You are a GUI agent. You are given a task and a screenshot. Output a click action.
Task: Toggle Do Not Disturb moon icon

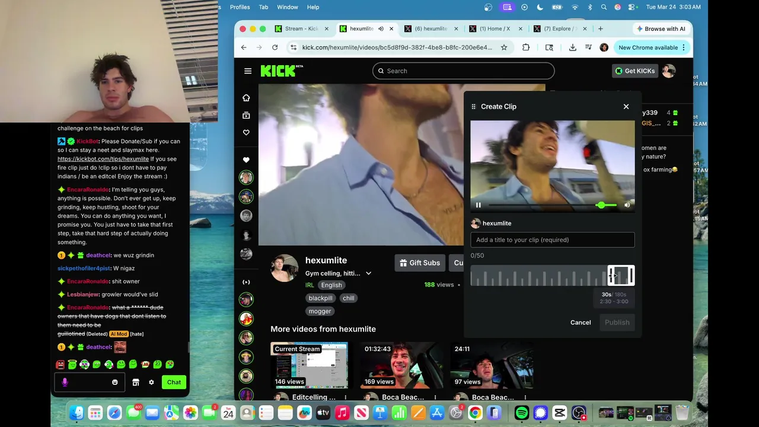coord(540,7)
